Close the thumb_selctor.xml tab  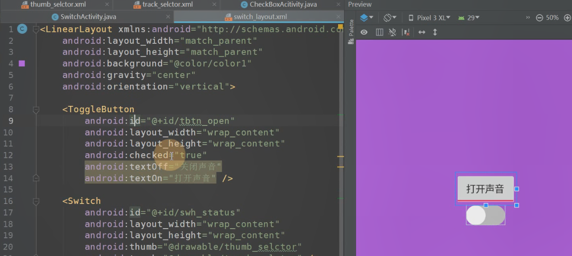[107, 5]
